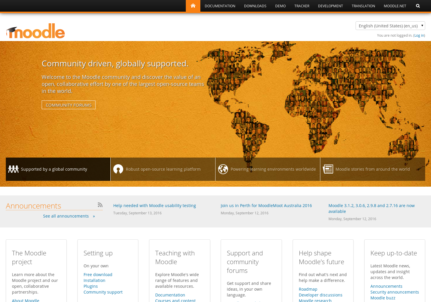
Task: Open the search icon in the top navigation
Action: pyautogui.click(x=418, y=6)
